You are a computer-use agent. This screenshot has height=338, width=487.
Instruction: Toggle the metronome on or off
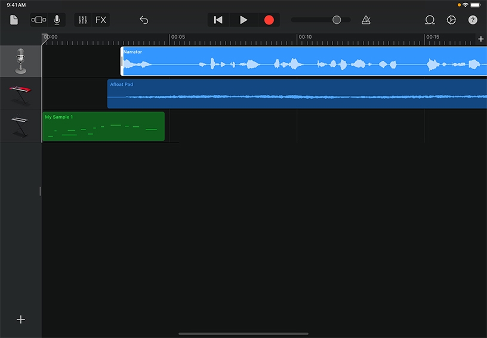tap(366, 20)
